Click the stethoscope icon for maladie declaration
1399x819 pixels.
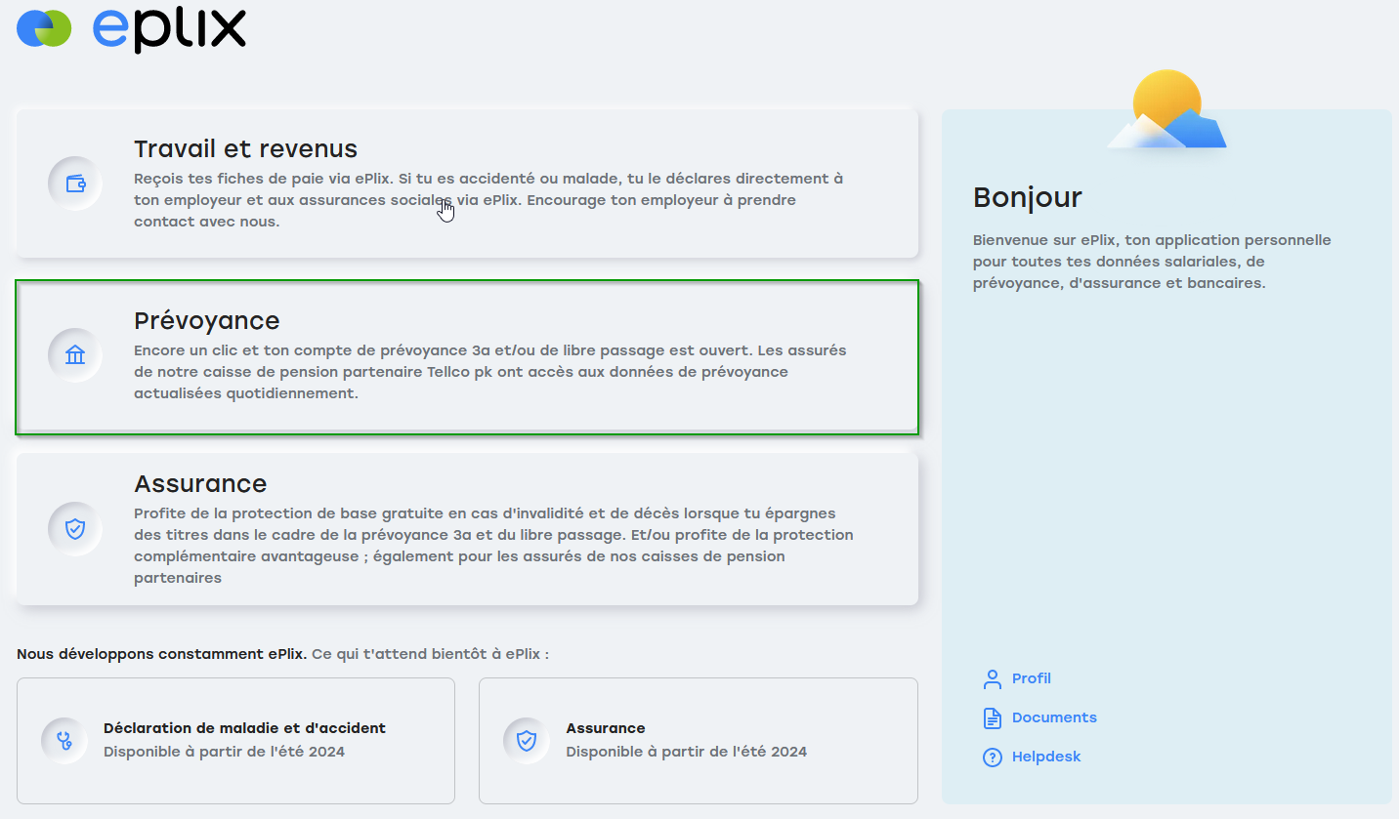[64, 740]
